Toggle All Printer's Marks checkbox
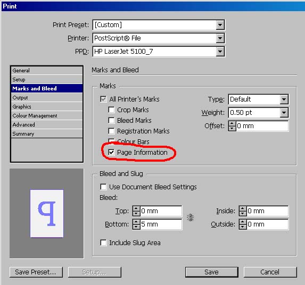305x285 pixels. [x=103, y=99]
